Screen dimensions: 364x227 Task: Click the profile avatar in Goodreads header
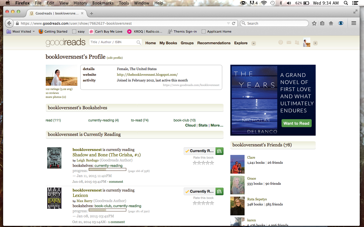pos(307,42)
